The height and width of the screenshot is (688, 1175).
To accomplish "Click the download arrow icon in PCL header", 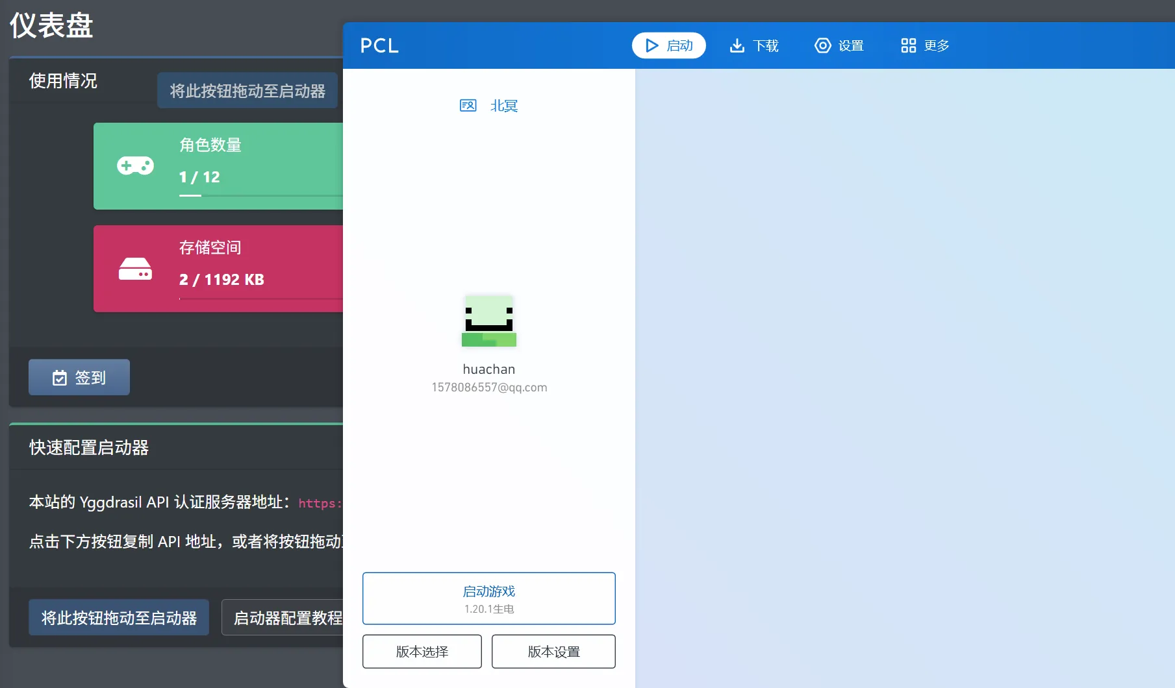I will (x=737, y=45).
